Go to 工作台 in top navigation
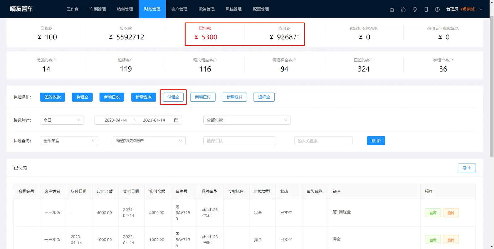 [x=73, y=9]
